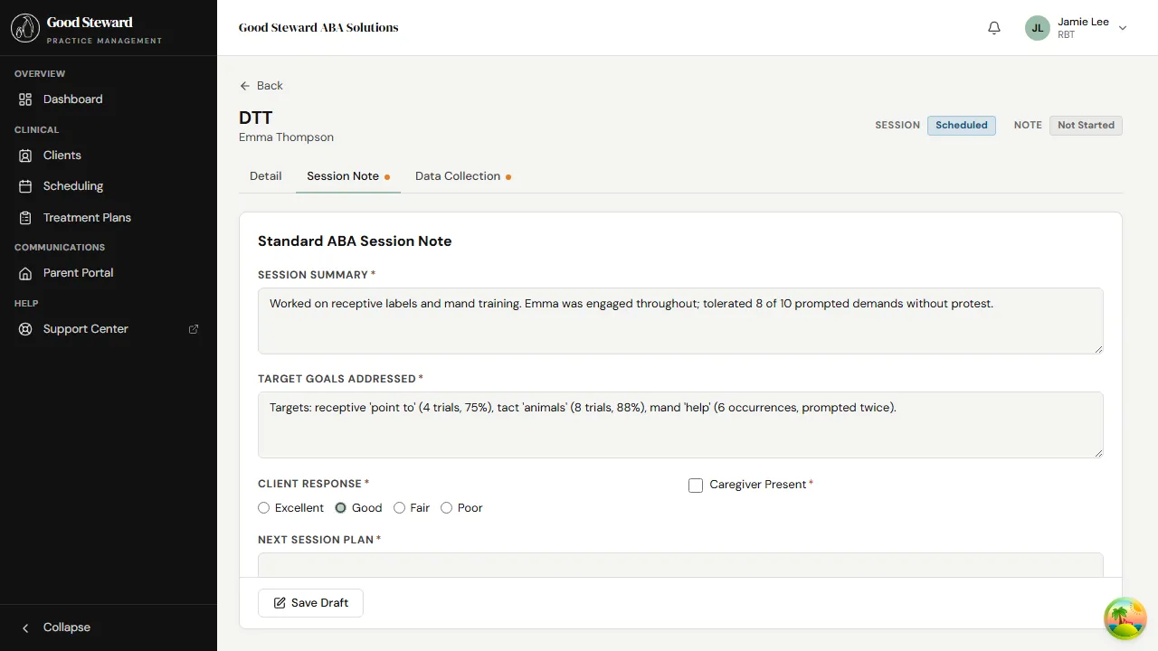This screenshot has width=1158, height=651.
Task: Choose Poor client response option
Action: point(447,508)
